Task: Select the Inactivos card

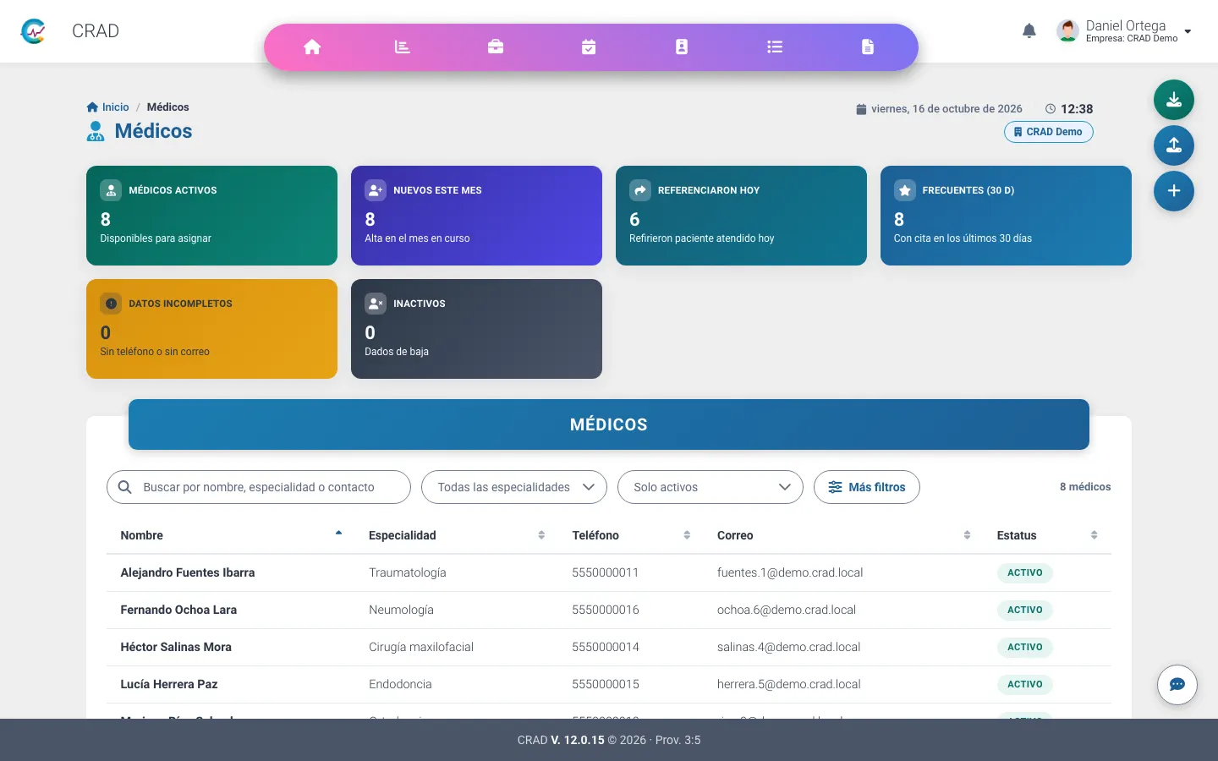Action: [476, 329]
